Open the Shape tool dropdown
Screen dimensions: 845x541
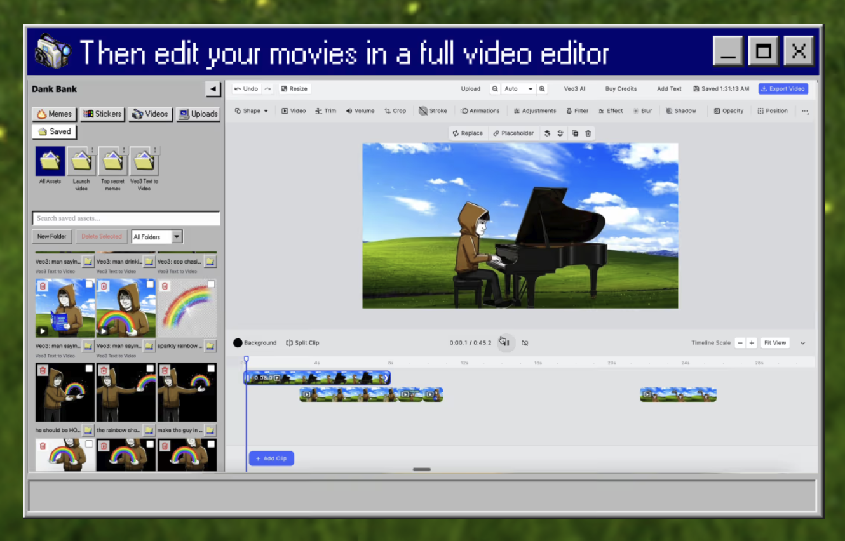click(252, 110)
